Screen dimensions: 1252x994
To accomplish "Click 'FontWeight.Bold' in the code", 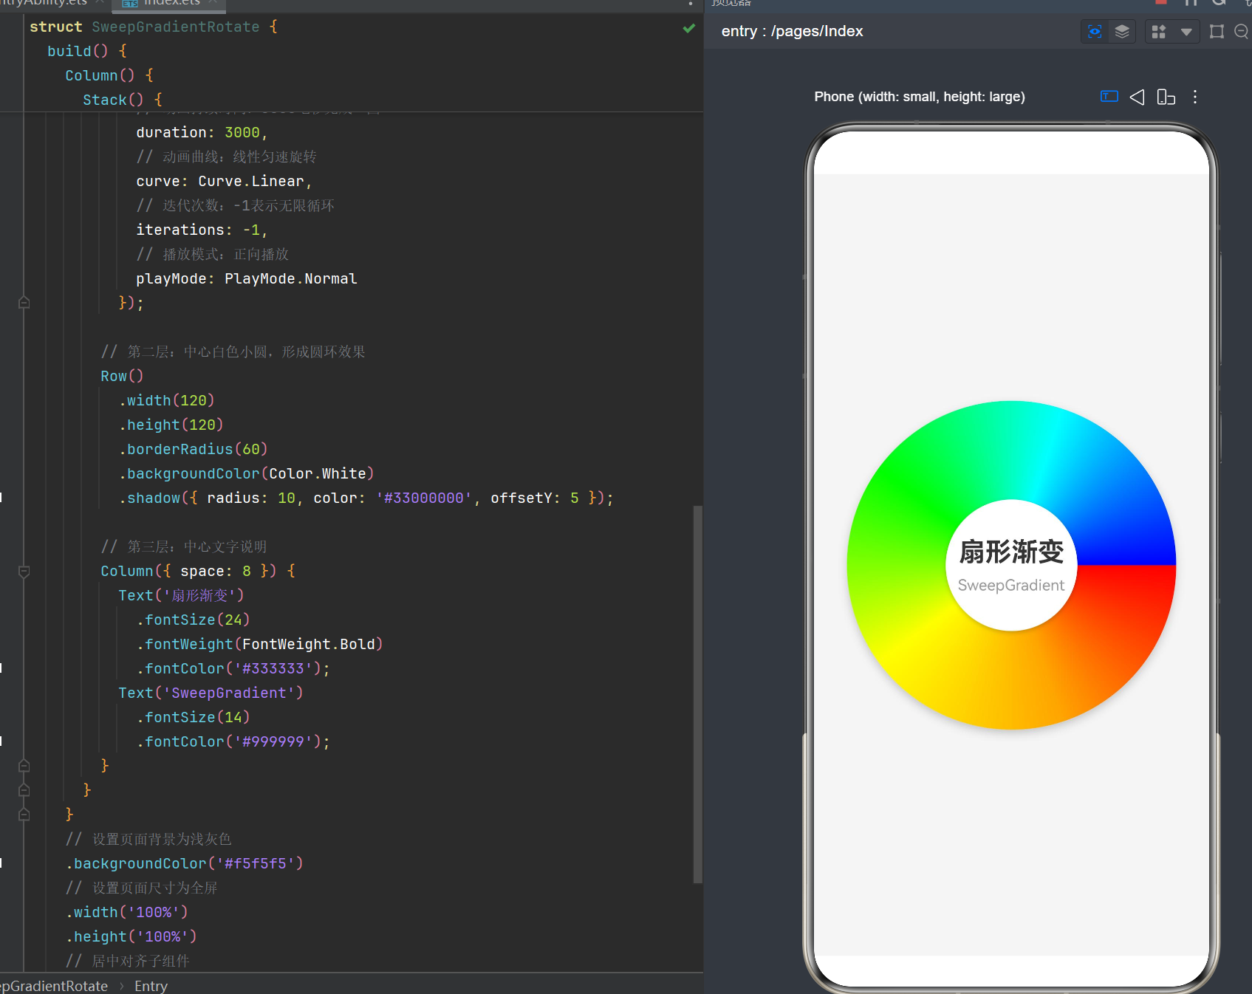I will [309, 645].
